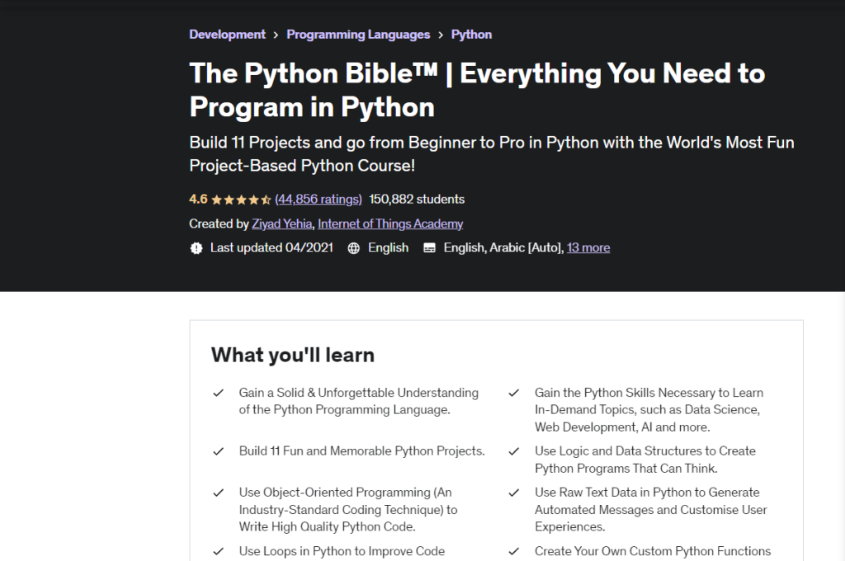
Task: Select Python in the breadcrumb trail
Action: pyautogui.click(x=471, y=34)
